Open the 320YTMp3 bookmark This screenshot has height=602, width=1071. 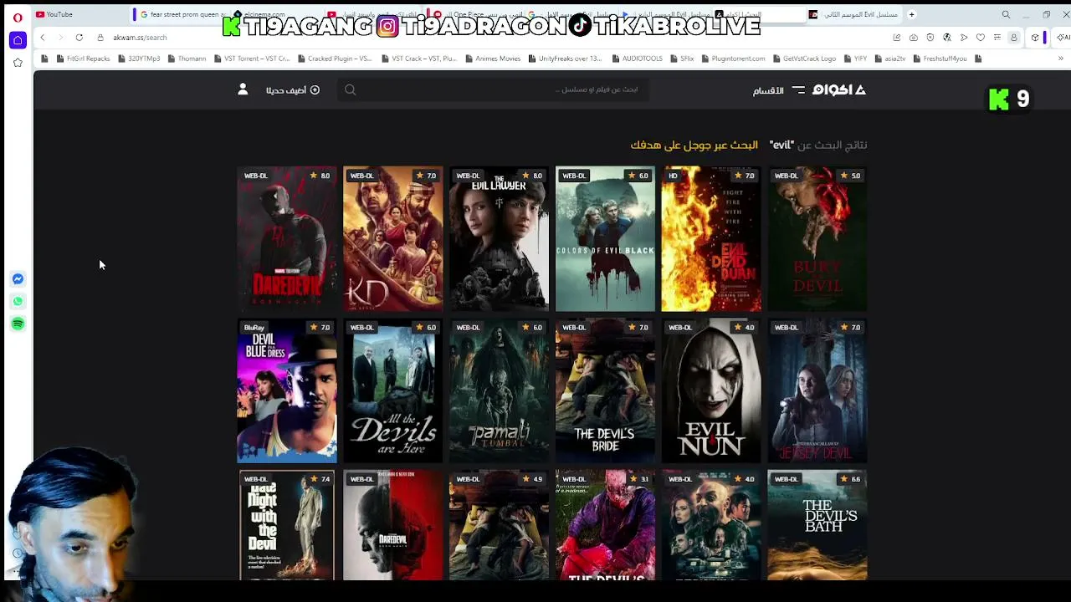[x=139, y=59]
